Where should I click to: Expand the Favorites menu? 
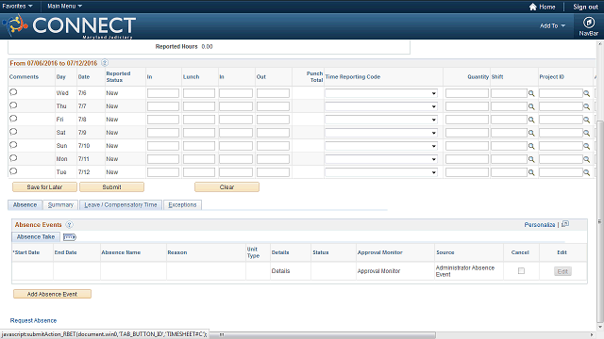(x=17, y=7)
